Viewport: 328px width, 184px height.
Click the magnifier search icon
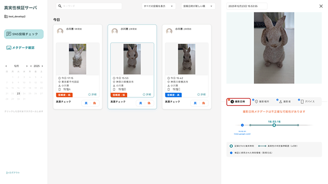[x=60, y=6]
